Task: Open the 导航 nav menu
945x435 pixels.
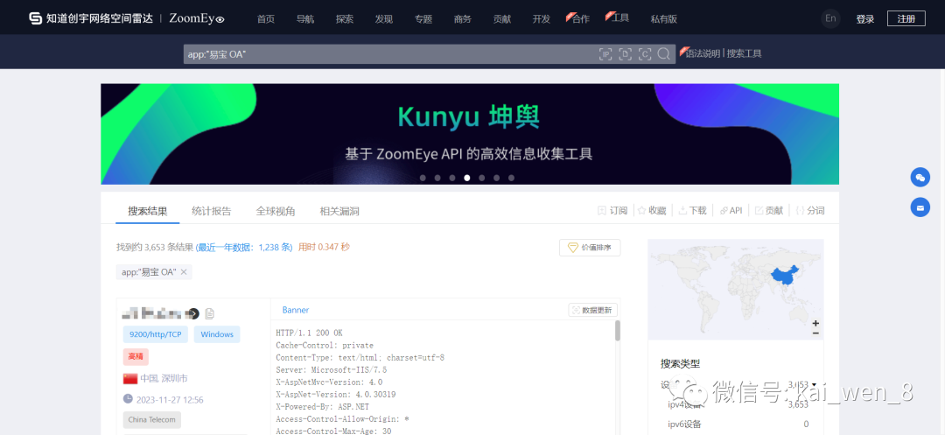Action: [x=305, y=18]
